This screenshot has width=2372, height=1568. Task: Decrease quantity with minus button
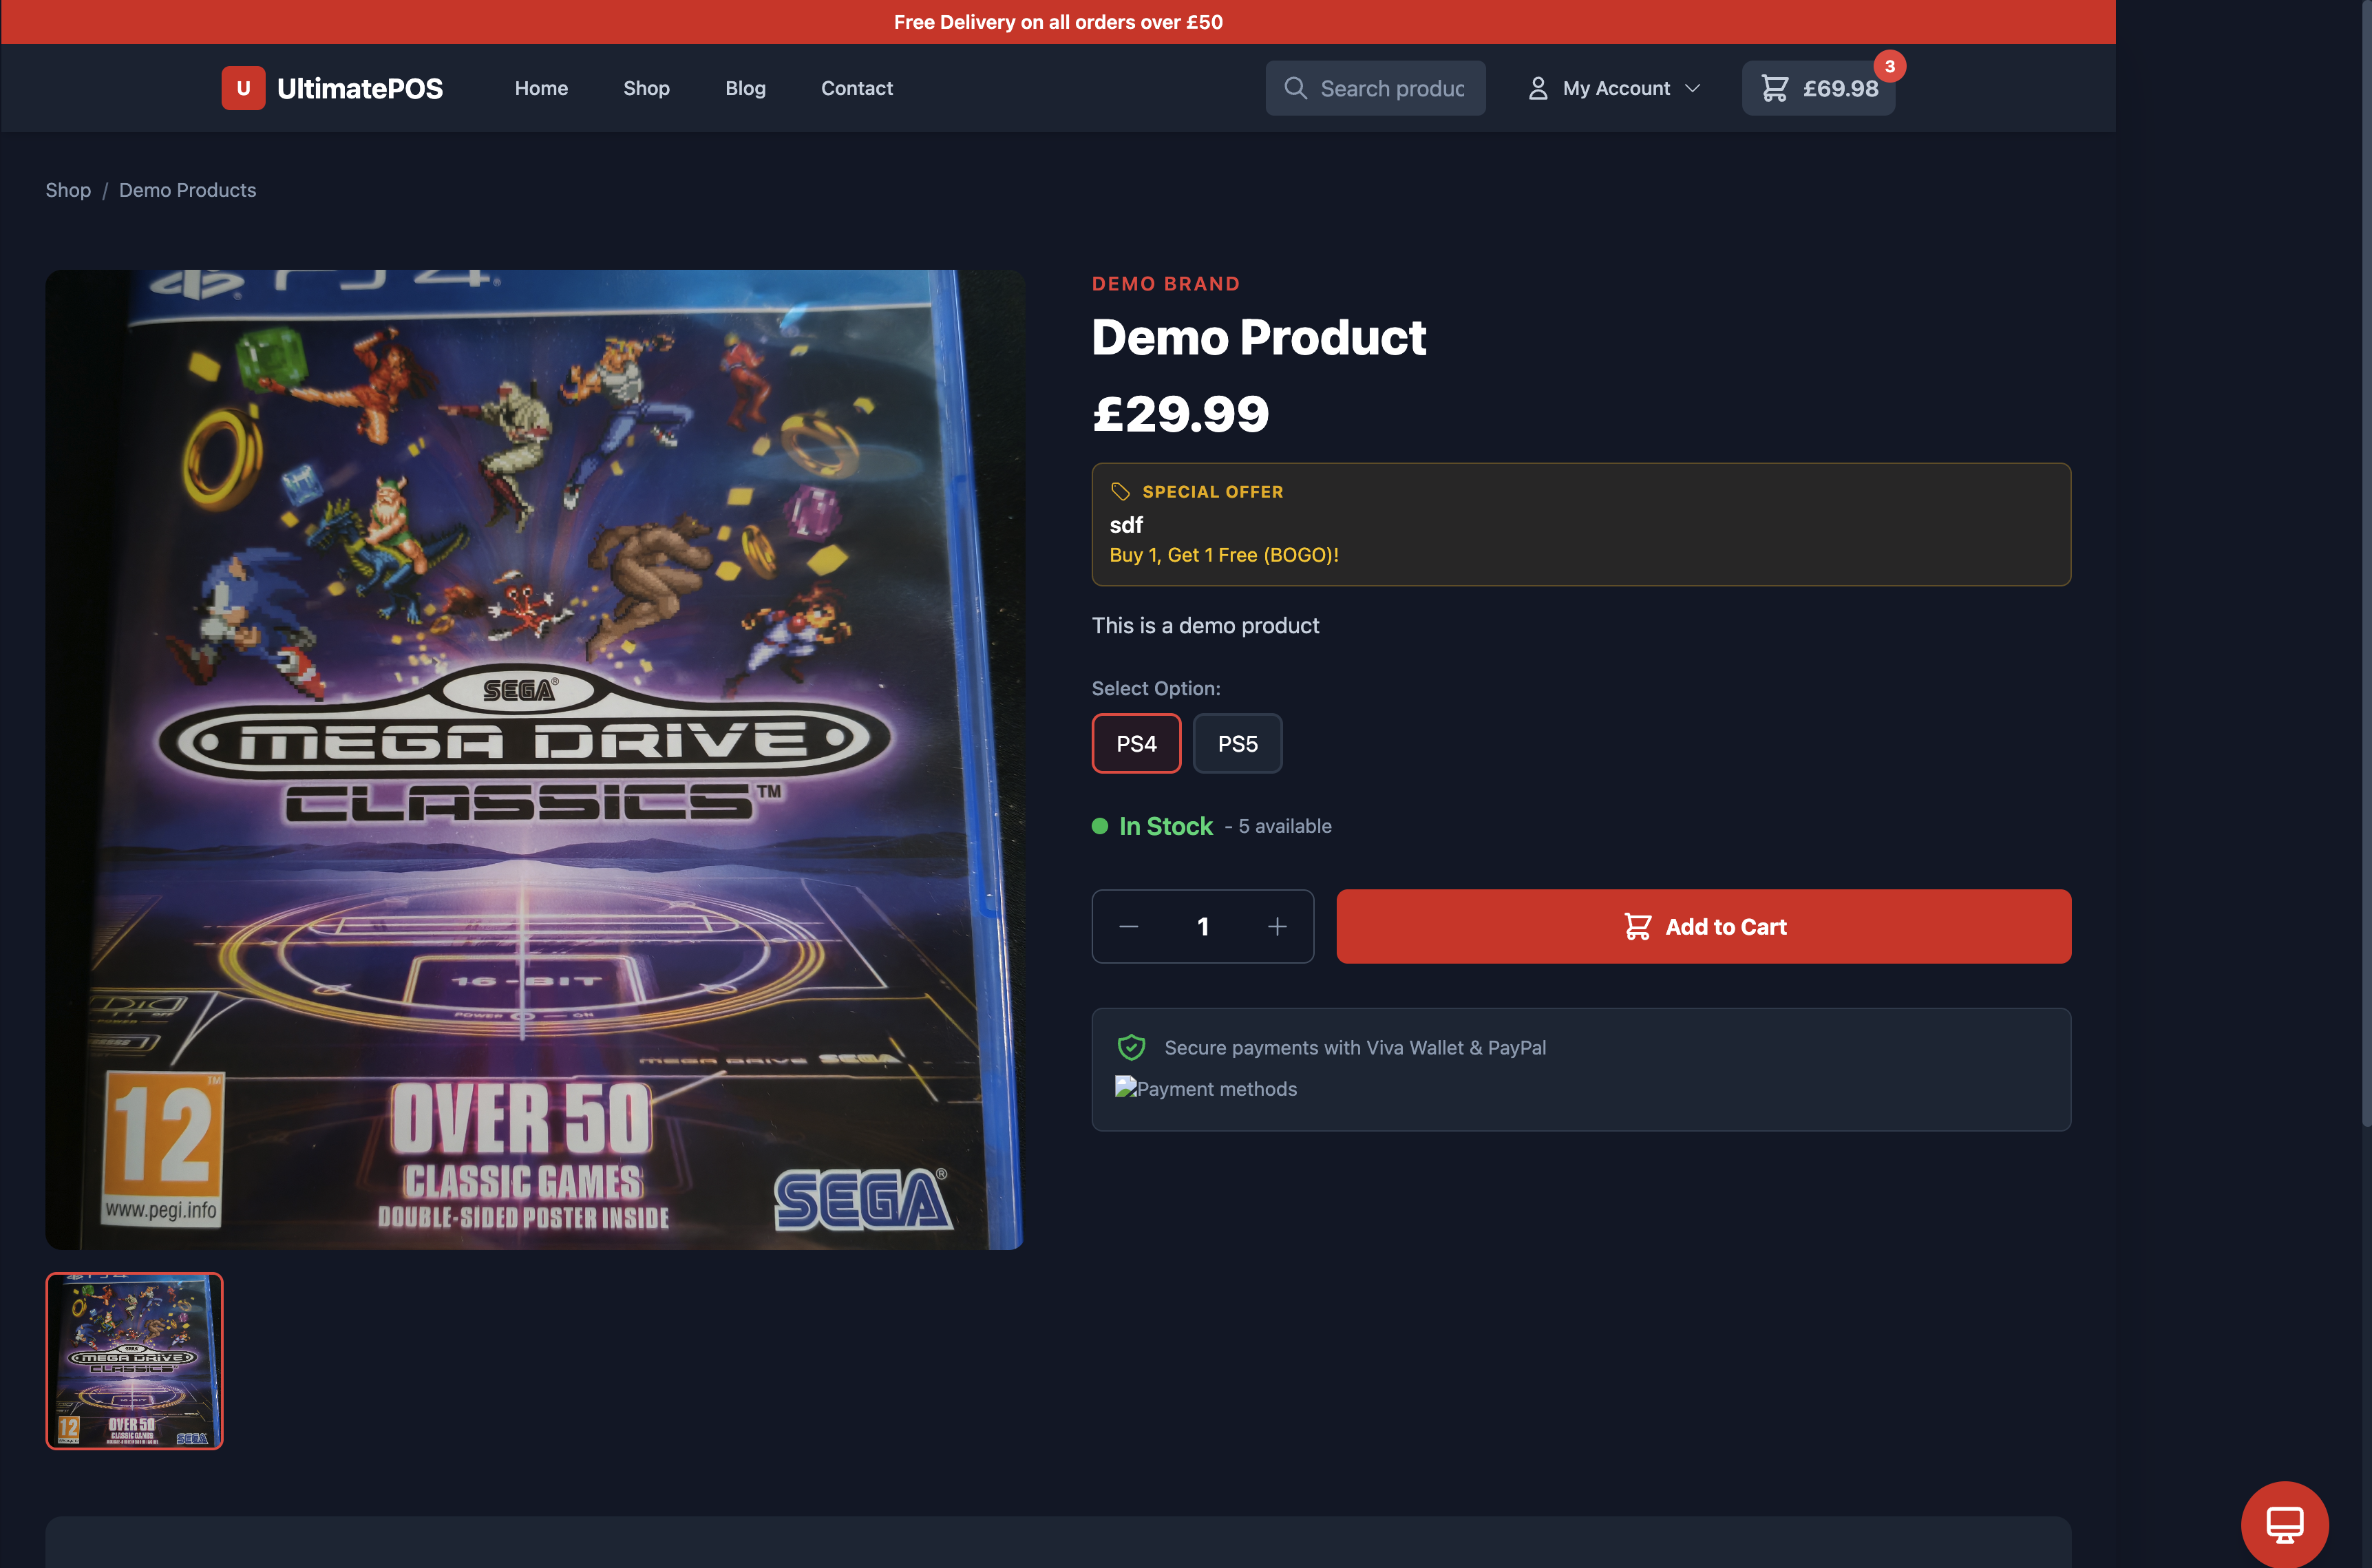click(1128, 926)
